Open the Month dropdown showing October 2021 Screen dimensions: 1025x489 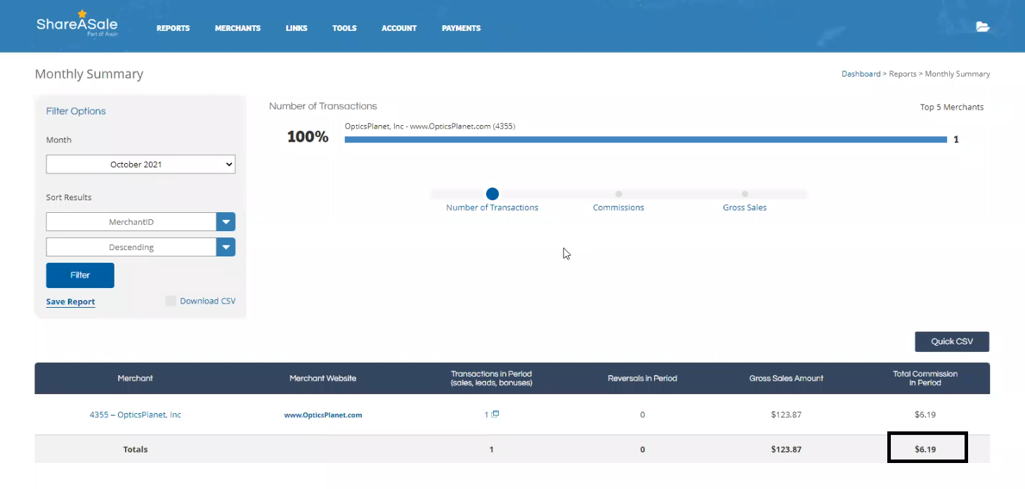point(141,164)
